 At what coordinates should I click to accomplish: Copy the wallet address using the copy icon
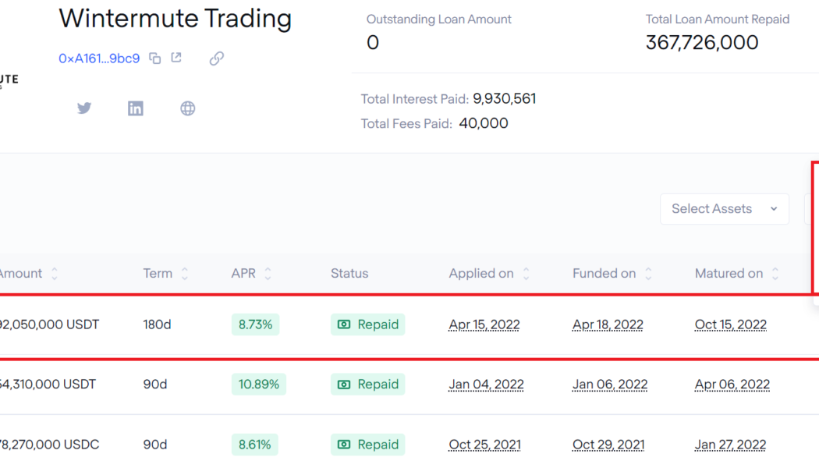point(154,58)
